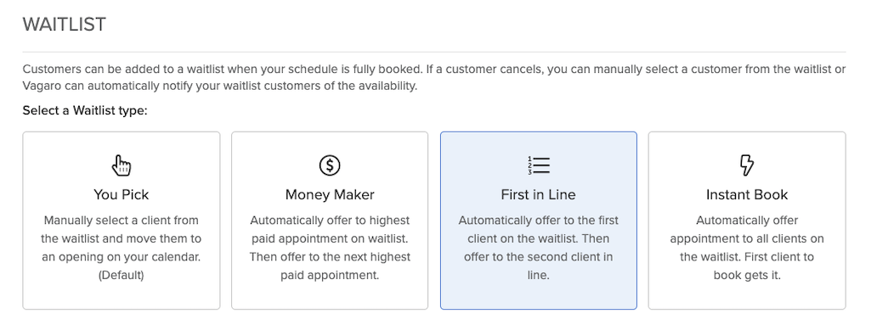
Task: Click the First in Line title
Action: (x=538, y=195)
